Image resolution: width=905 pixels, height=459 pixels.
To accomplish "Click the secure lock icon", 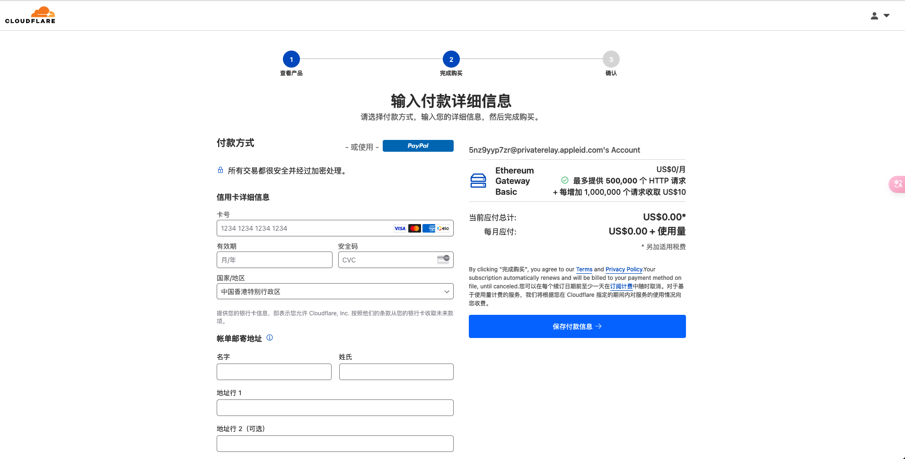I will click(220, 170).
